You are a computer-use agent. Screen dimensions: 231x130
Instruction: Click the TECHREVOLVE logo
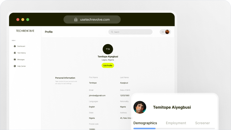pos(25,31)
